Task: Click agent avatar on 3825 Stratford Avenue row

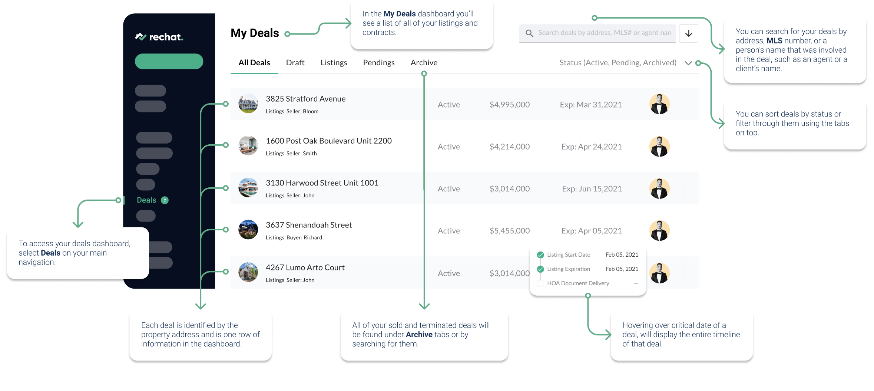Action: (659, 104)
